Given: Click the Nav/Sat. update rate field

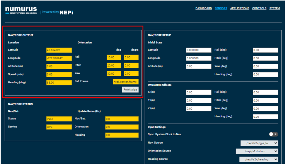Looking at the screenshot, I should [x=122, y=119].
